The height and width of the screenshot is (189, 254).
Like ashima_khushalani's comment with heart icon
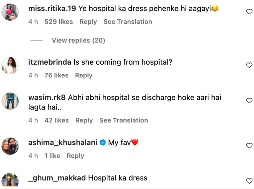249,145
